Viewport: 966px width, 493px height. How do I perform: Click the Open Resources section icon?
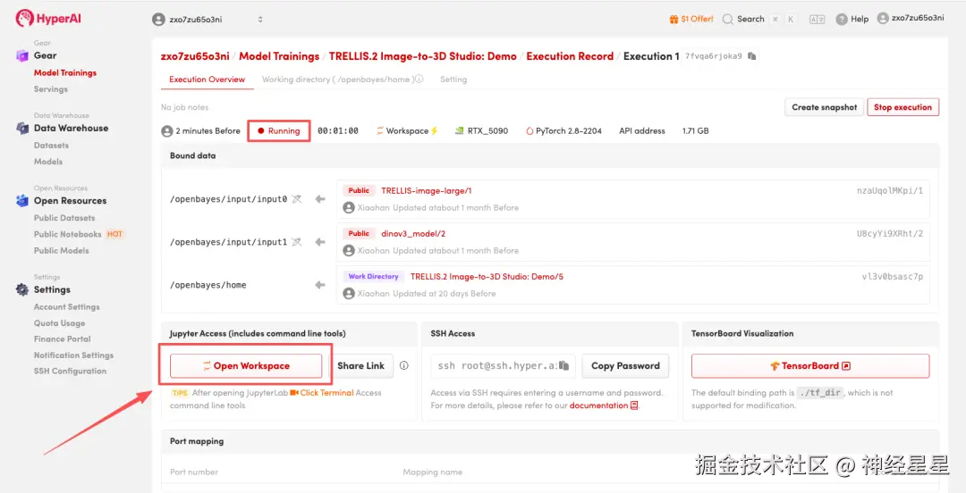[22, 201]
